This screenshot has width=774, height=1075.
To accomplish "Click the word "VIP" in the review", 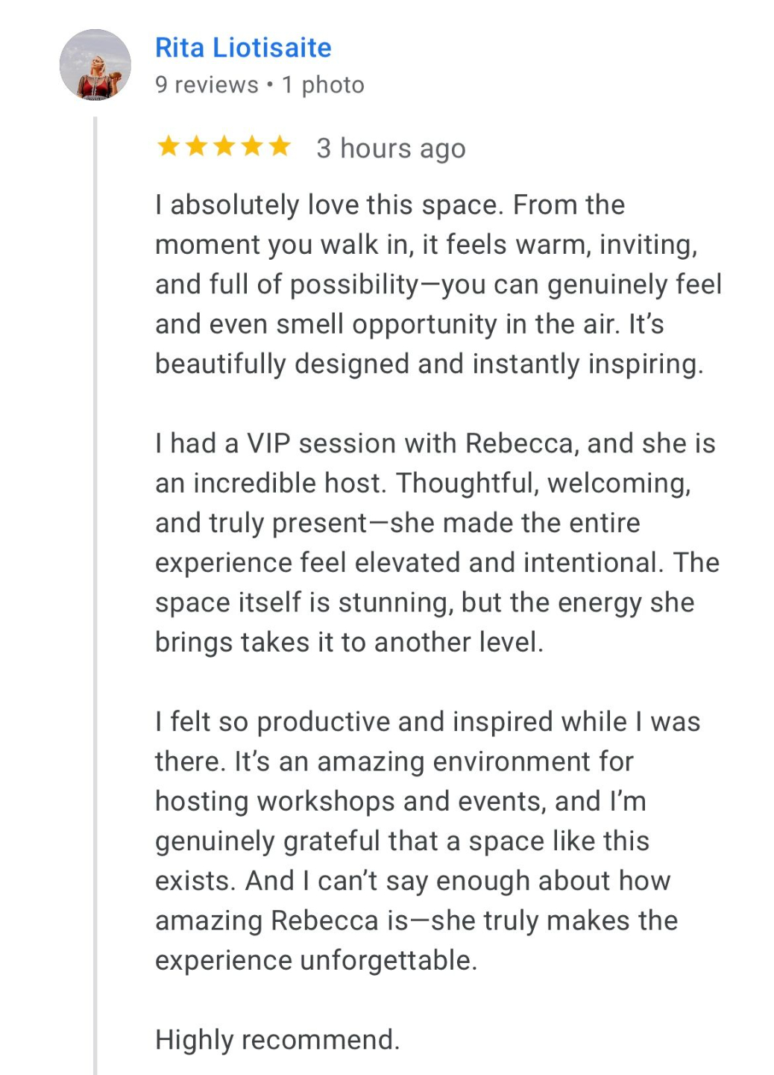I will (268, 443).
